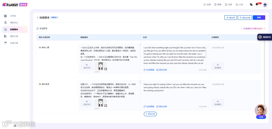Click the 台词 text area of row 01
Image resolution: width=272 pixels, height=129 pixels.
pyautogui.click(x=174, y=55)
